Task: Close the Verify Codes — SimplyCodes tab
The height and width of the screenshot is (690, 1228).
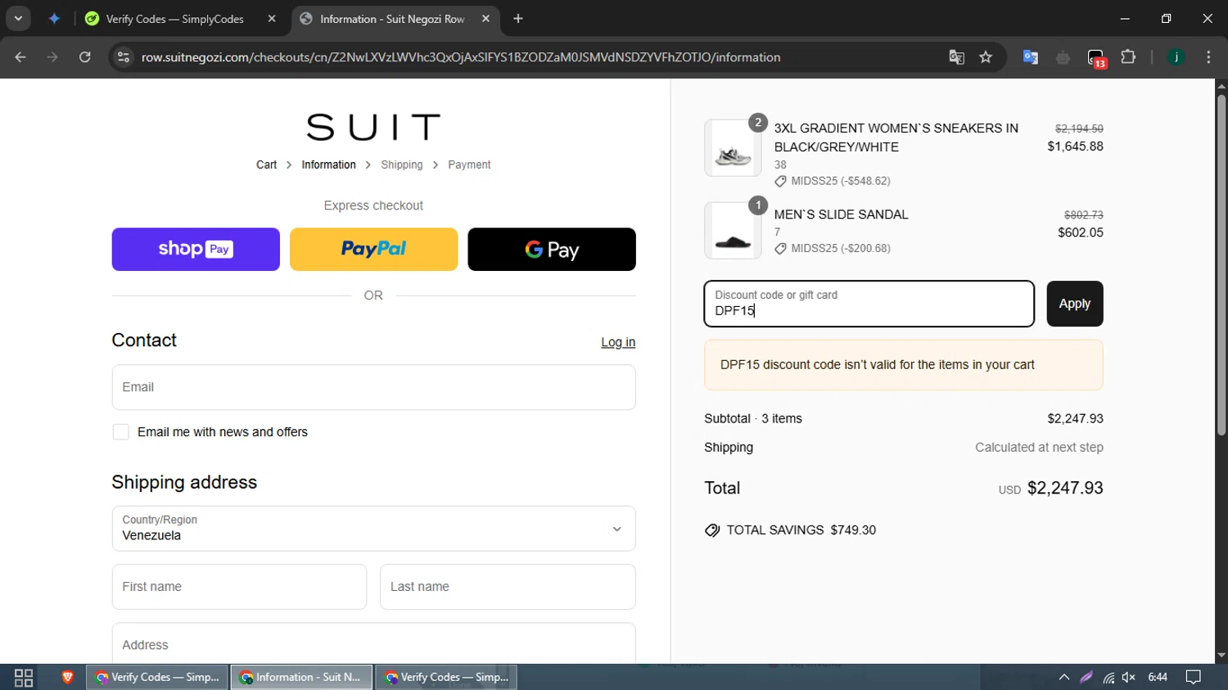Action: coord(272,19)
